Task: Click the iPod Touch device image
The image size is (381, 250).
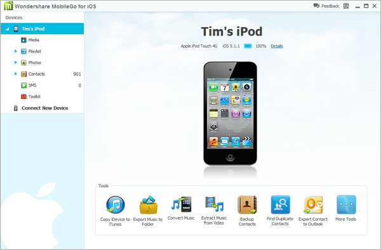Action: [230, 114]
